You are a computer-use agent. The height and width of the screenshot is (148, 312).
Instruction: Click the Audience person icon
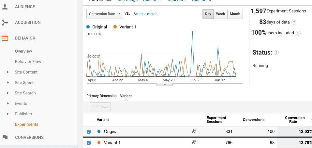click(x=5, y=7)
